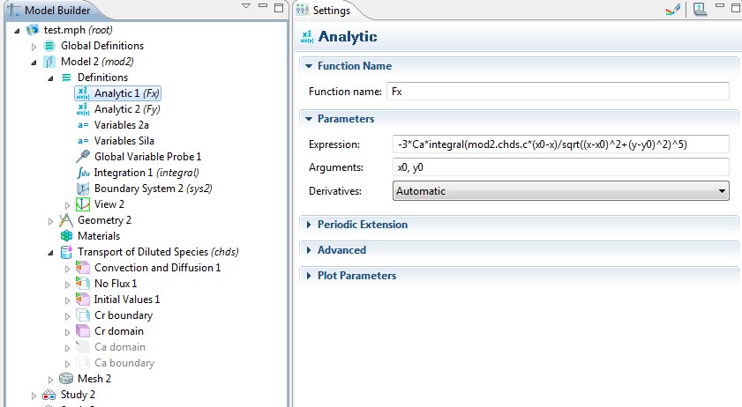Click the Analytic 2 (Fy) function icon
The image size is (742, 407).
click(83, 109)
